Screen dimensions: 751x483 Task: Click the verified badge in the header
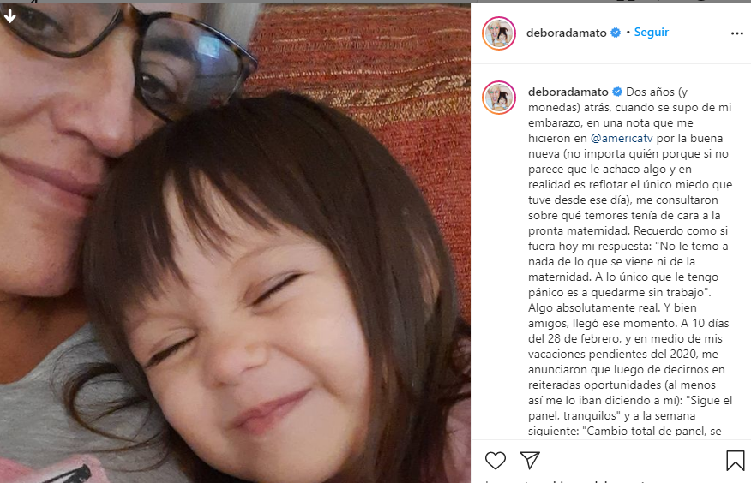616,33
